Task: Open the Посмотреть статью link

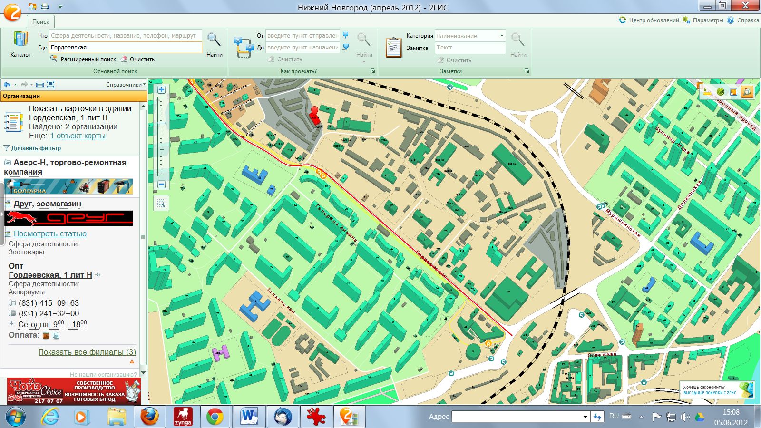Action: click(x=50, y=234)
